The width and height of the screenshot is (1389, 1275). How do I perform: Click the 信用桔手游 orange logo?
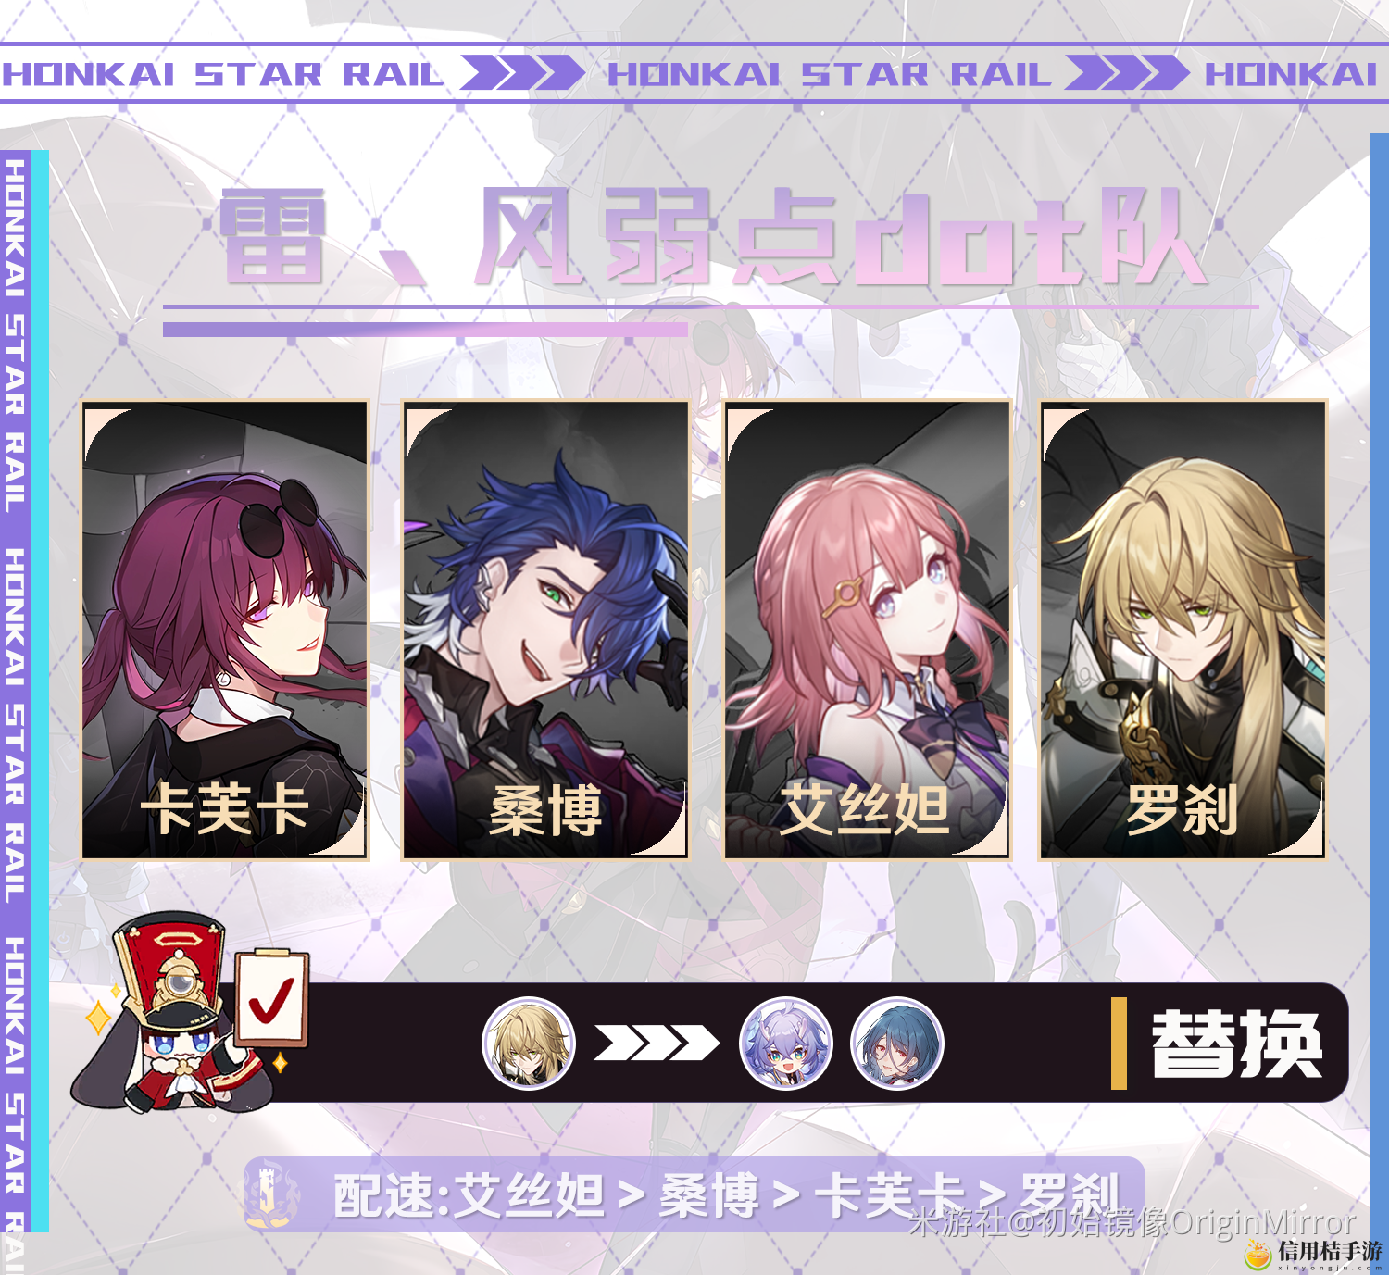(x=1313, y=1254)
